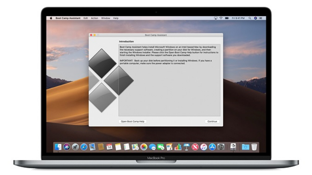The width and height of the screenshot is (312, 175).
Task: Open Reminders icon in Dock
Action: coord(126,147)
